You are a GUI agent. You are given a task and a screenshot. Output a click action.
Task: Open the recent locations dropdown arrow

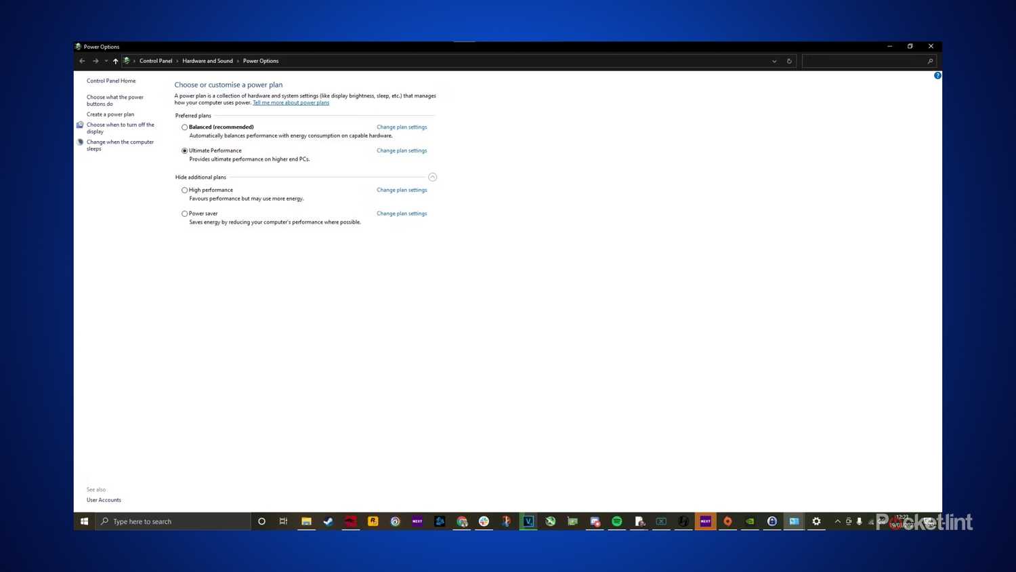coord(106,61)
